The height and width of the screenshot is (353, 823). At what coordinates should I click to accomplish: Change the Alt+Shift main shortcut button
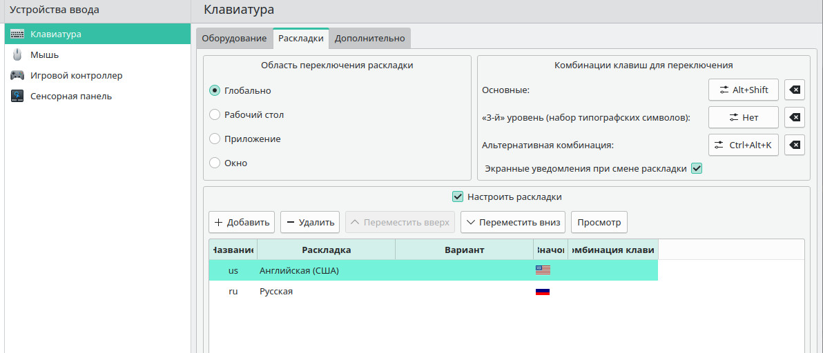point(743,90)
